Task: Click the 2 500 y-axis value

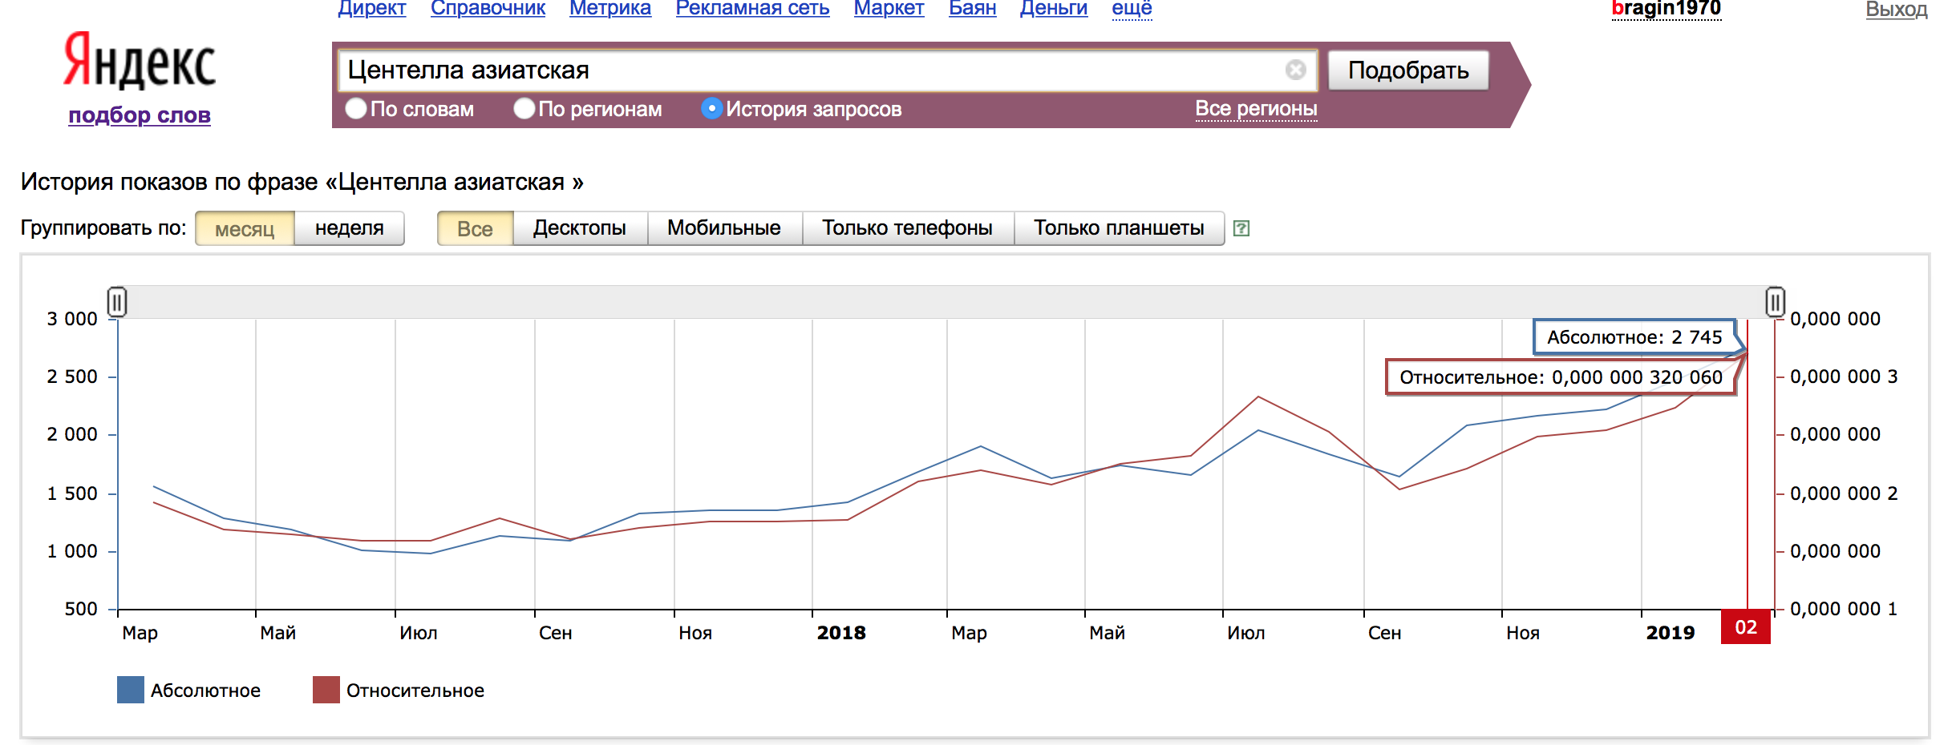Action: pyautogui.click(x=72, y=377)
